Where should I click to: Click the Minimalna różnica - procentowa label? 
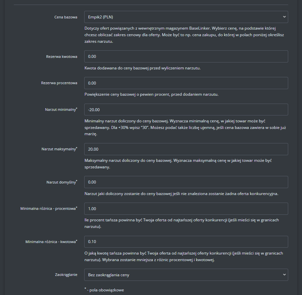(49, 209)
